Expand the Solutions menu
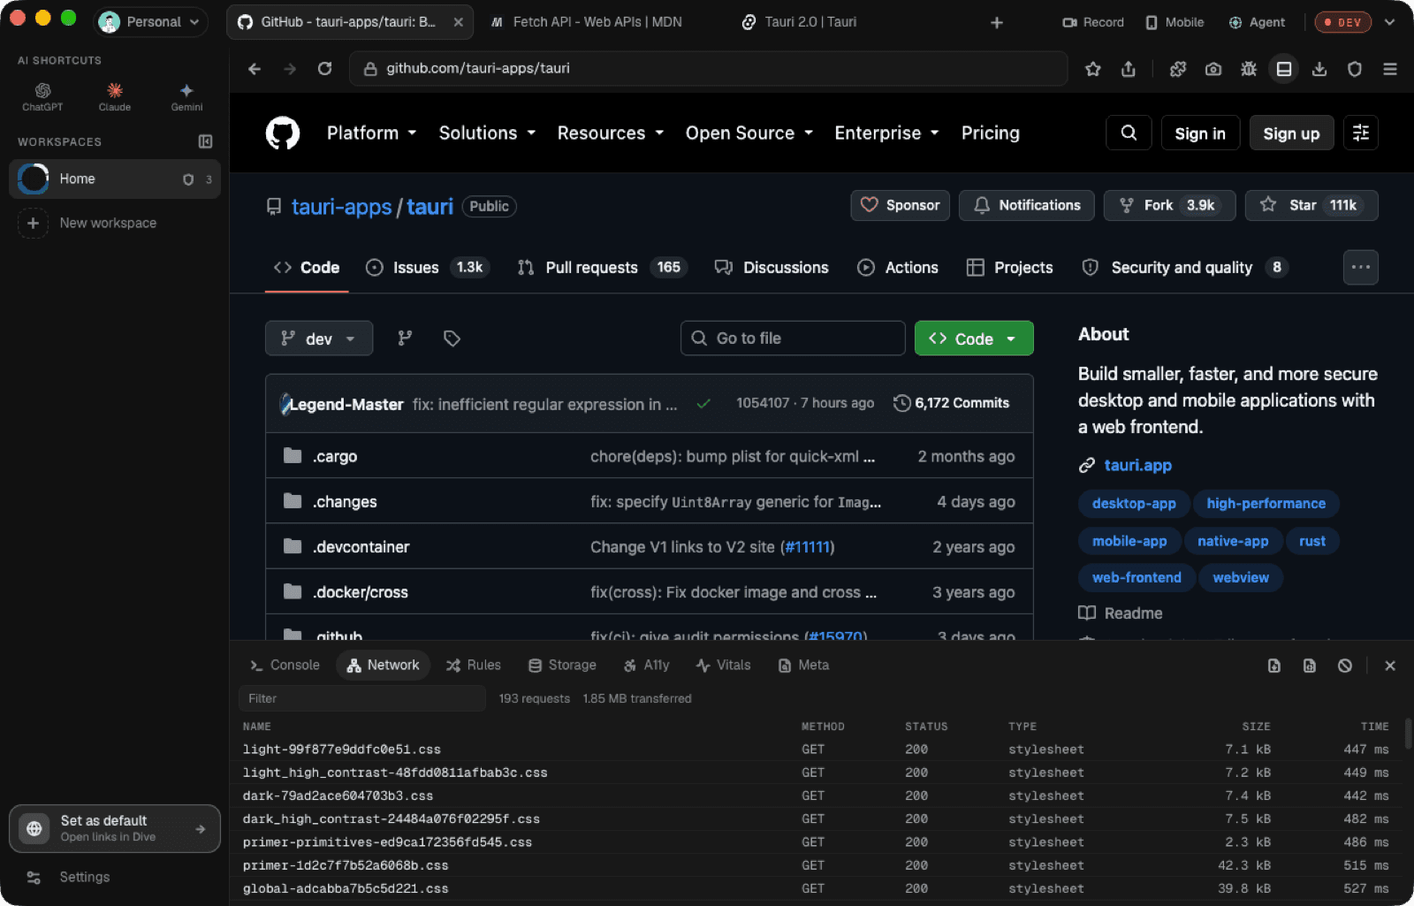The height and width of the screenshot is (906, 1414). [x=488, y=133]
